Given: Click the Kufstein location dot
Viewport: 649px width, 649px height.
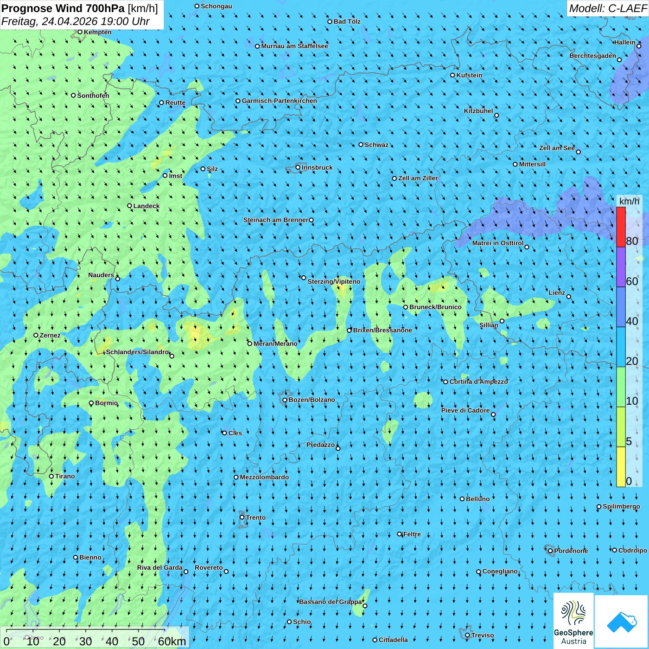Looking at the screenshot, I should [453, 75].
